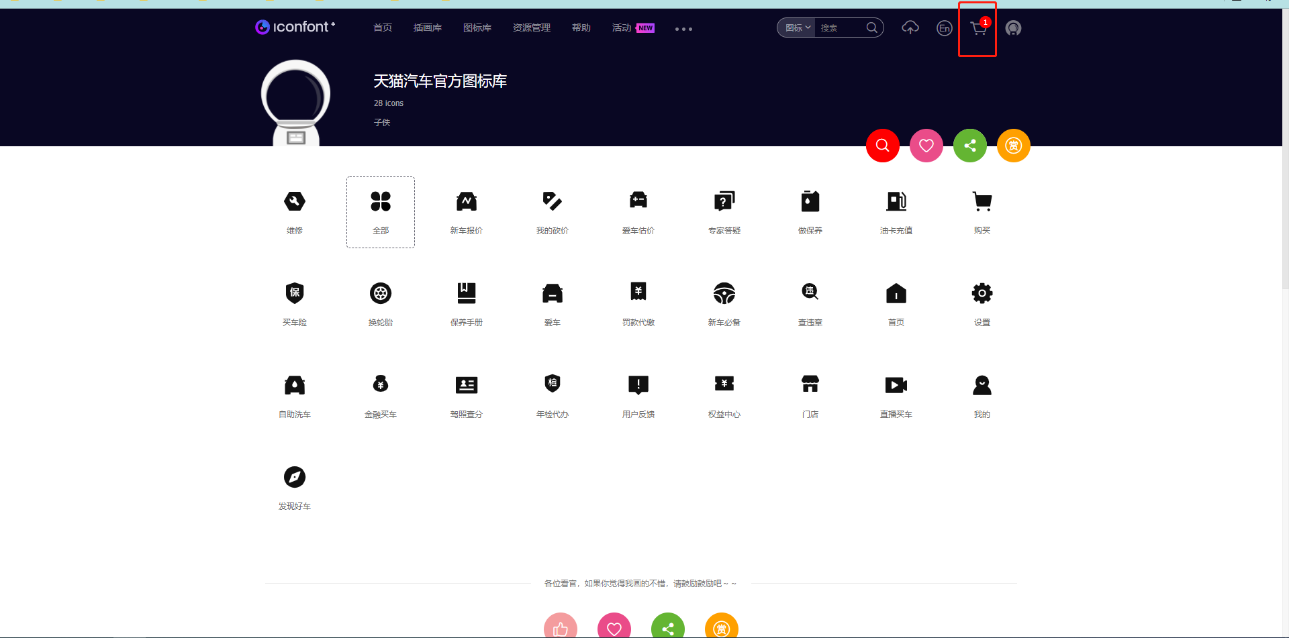Image resolution: width=1289 pixels, height=638 pixels.
Task: Click the 新车报价 car icon
Action: pyautogui.click(x=467, y=201)
